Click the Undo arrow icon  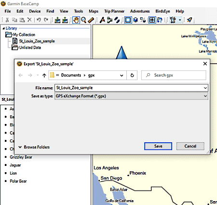pyautogui.click(x=39, y=20)
